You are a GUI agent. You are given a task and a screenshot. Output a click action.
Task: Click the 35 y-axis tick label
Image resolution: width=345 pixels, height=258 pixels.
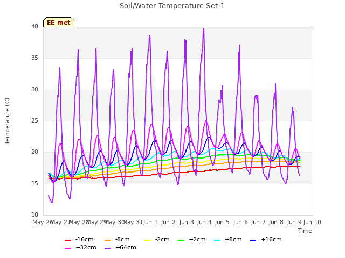click(x=34, y=58)
